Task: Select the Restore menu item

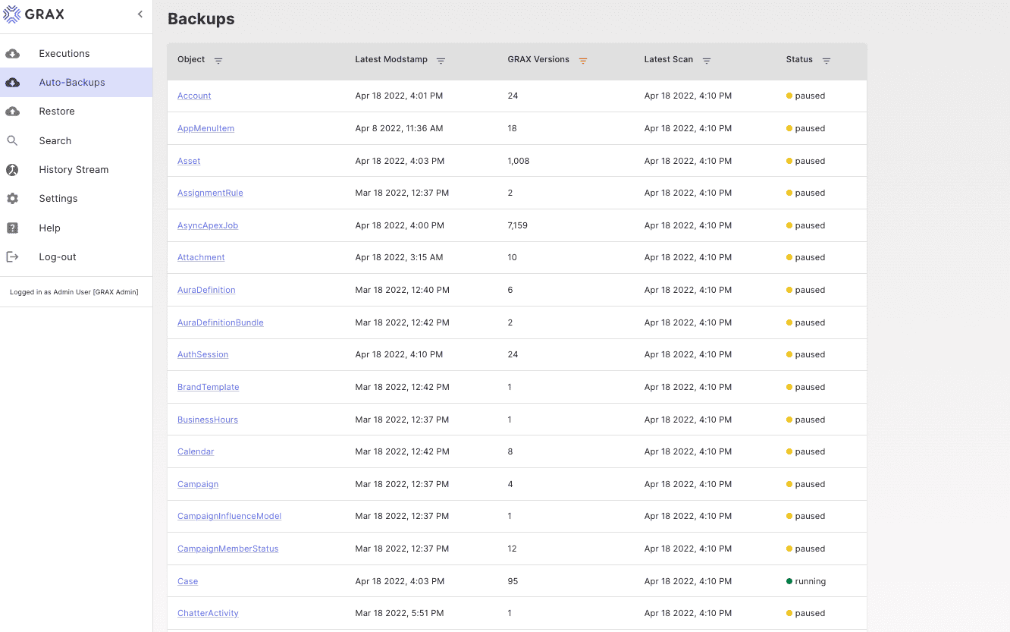Action: 57,112
